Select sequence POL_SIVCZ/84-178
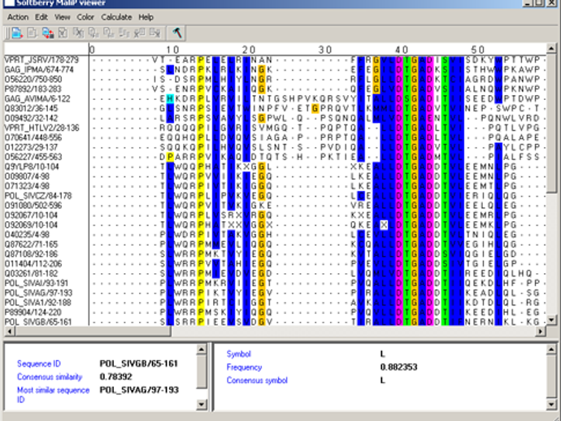Image resolution: width=561 pixels, height=421 pixels. [x=38, y=196]
